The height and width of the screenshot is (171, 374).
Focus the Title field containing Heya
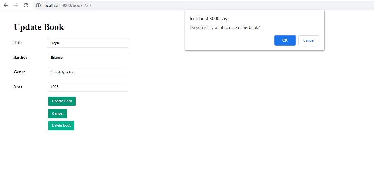[88, 43]
